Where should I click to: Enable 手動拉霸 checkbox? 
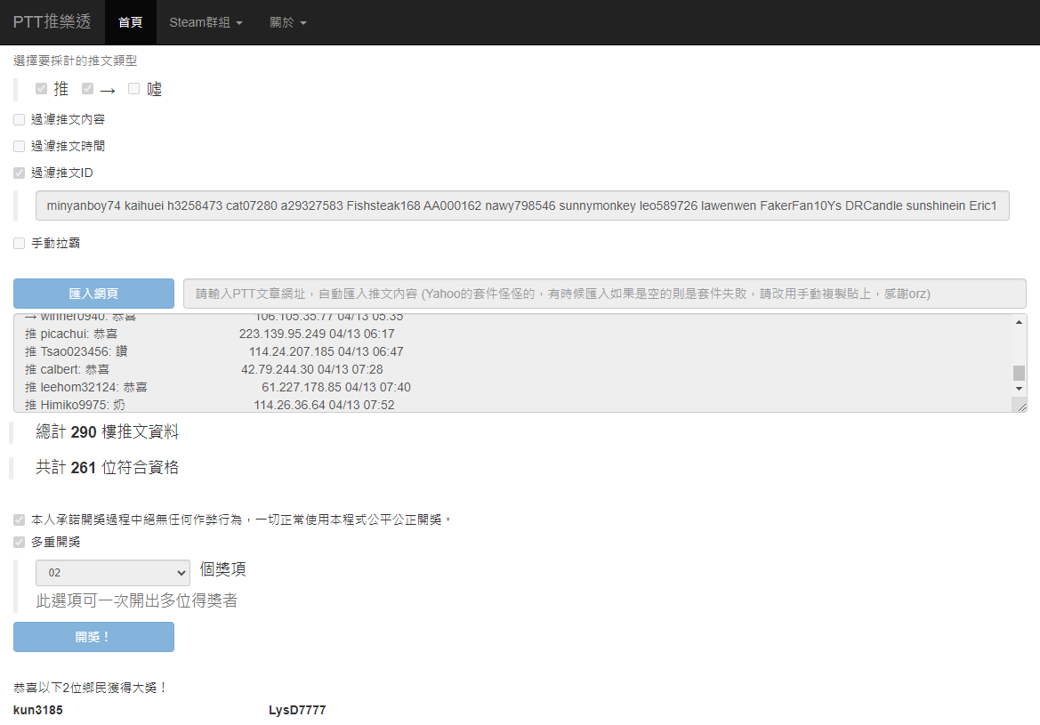[x=20, y=244]
